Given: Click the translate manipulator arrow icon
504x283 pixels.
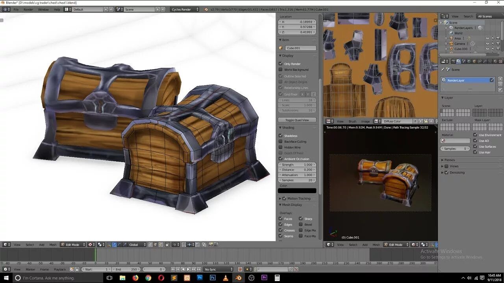Looking at the screenshot, I should coord(114,244).
